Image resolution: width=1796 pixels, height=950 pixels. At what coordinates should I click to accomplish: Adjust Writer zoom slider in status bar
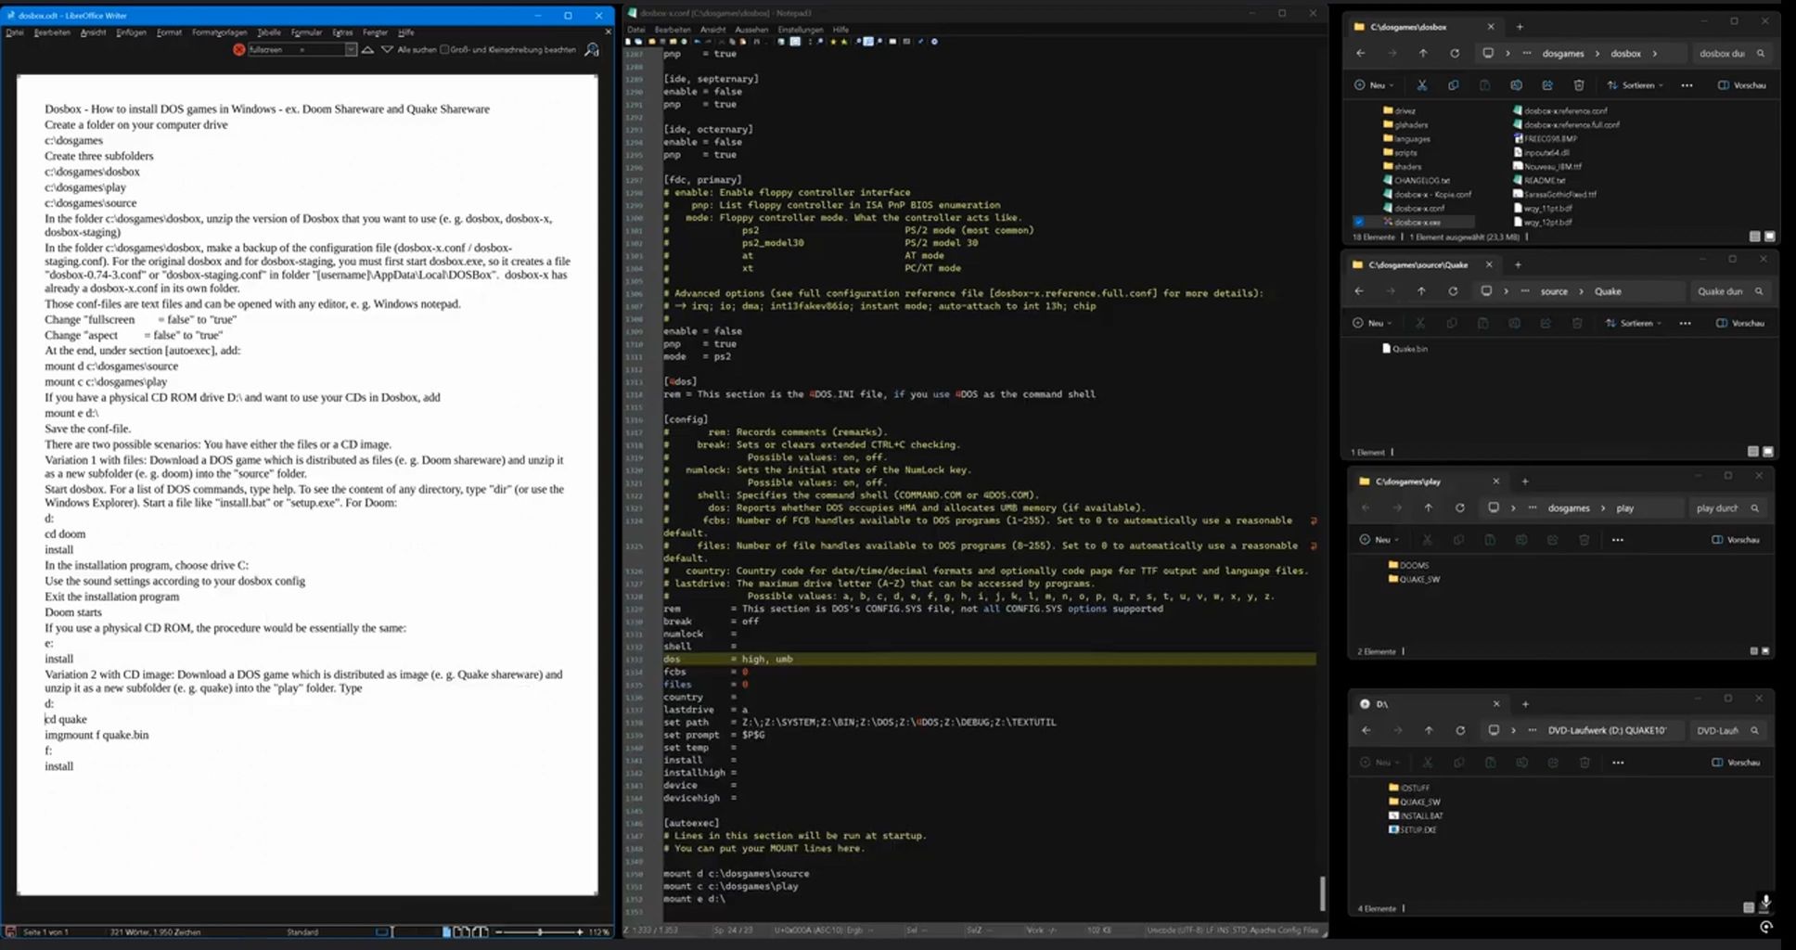click(x=539, y=931)
